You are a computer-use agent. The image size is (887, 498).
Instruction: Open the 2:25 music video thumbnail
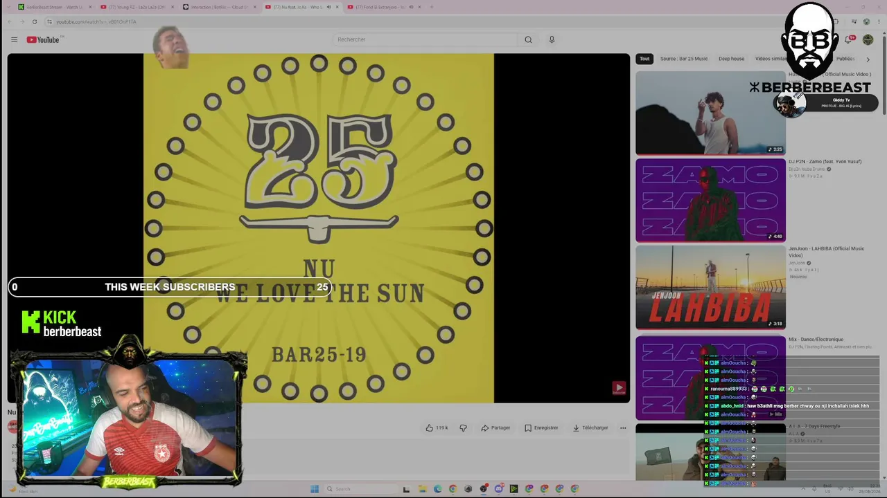tap(710, 113)
